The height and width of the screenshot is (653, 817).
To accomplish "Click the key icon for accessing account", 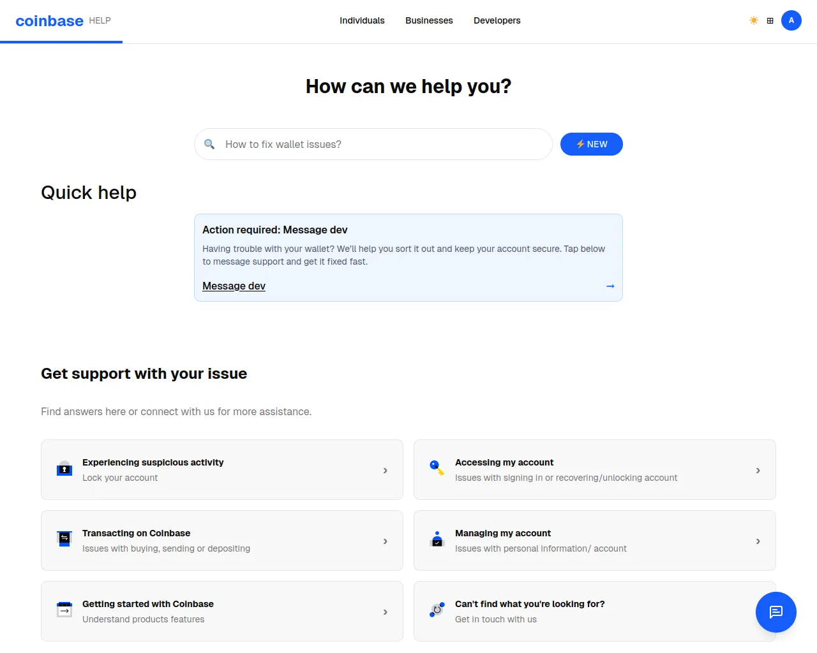I will click(437, 469).
